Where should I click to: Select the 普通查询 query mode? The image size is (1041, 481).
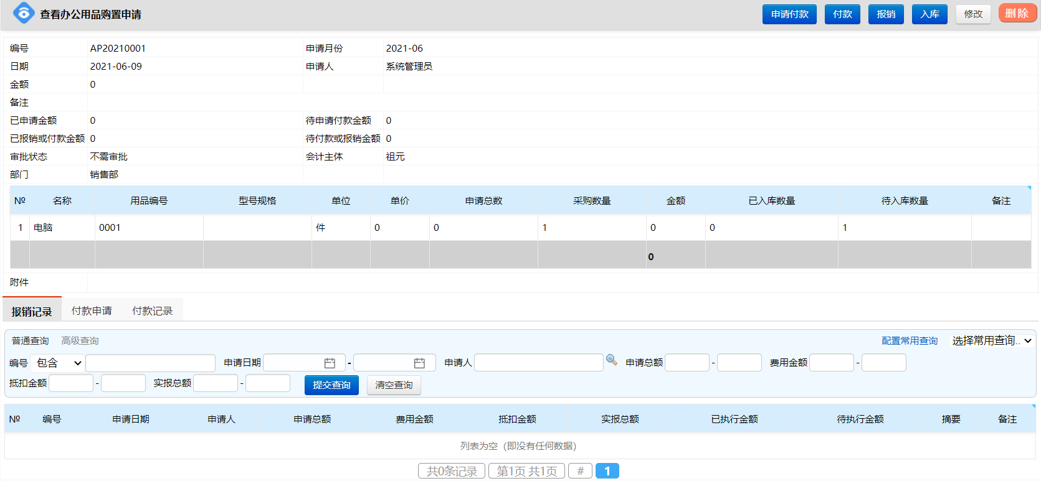point(30,340)
